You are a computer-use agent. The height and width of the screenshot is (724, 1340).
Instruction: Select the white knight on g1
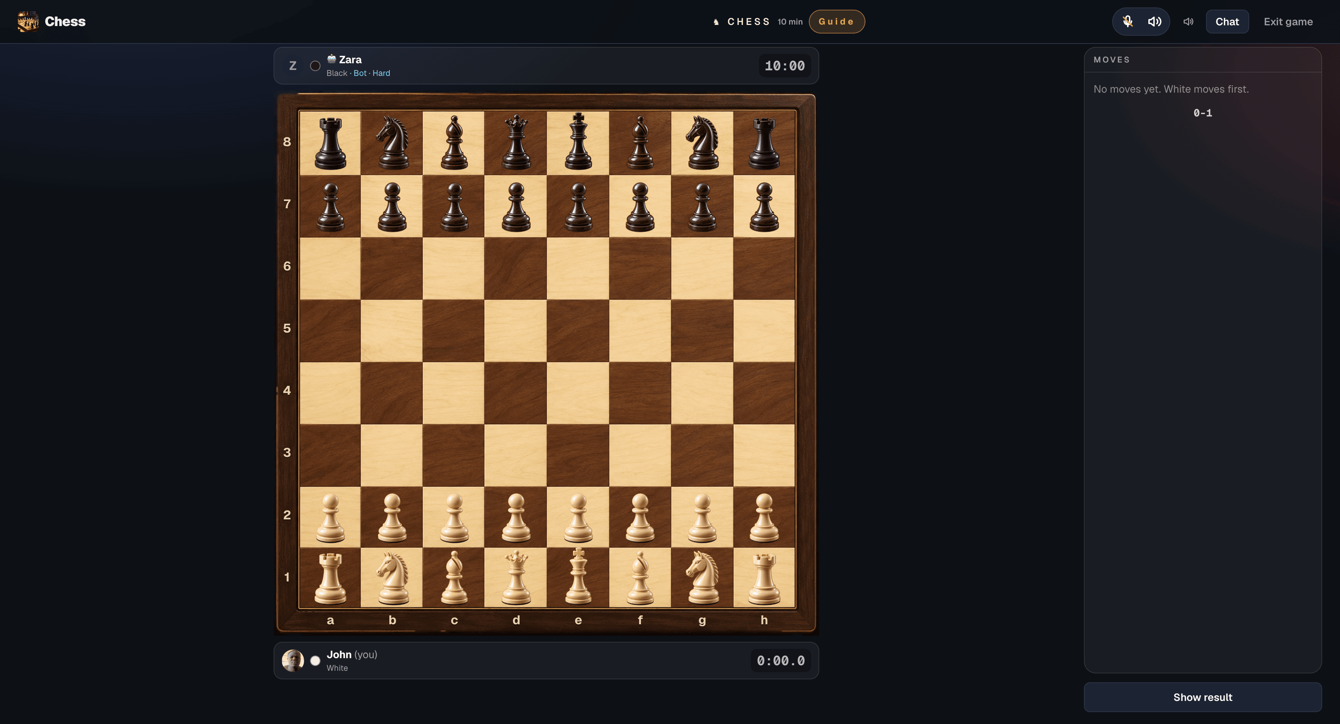click(702, 577)
